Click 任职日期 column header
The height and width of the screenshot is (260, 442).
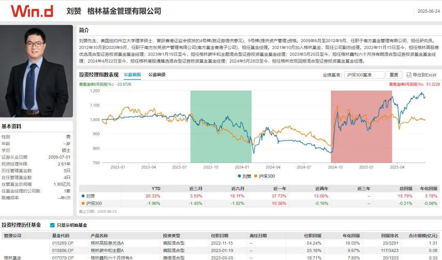click(x=220, y=236)
